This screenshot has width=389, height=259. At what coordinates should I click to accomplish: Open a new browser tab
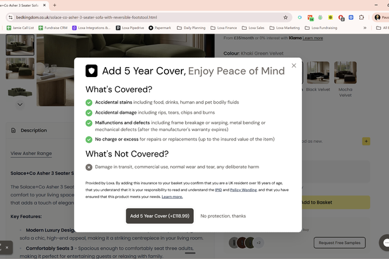pos(55,5)
